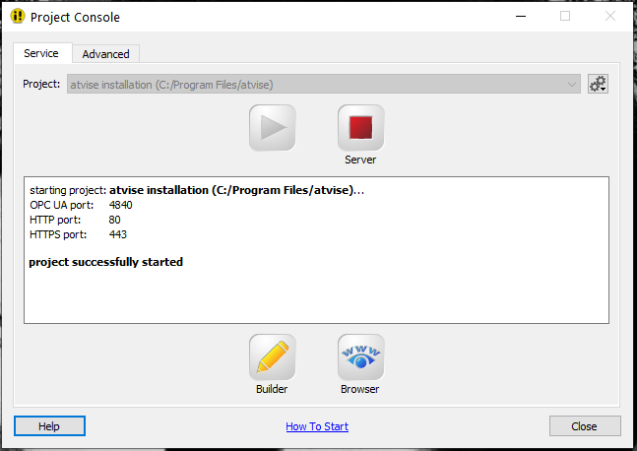Select the Service tab
Viewport: 637px width, 451px height.
pos(41,53)
